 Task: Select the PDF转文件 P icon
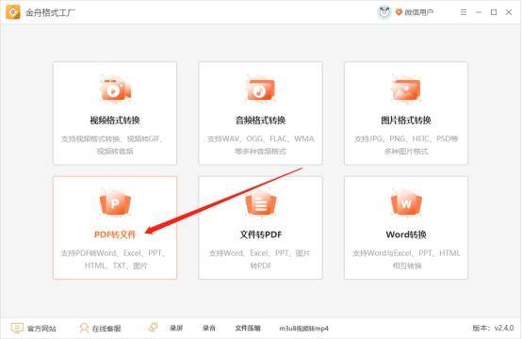(115, 202)
